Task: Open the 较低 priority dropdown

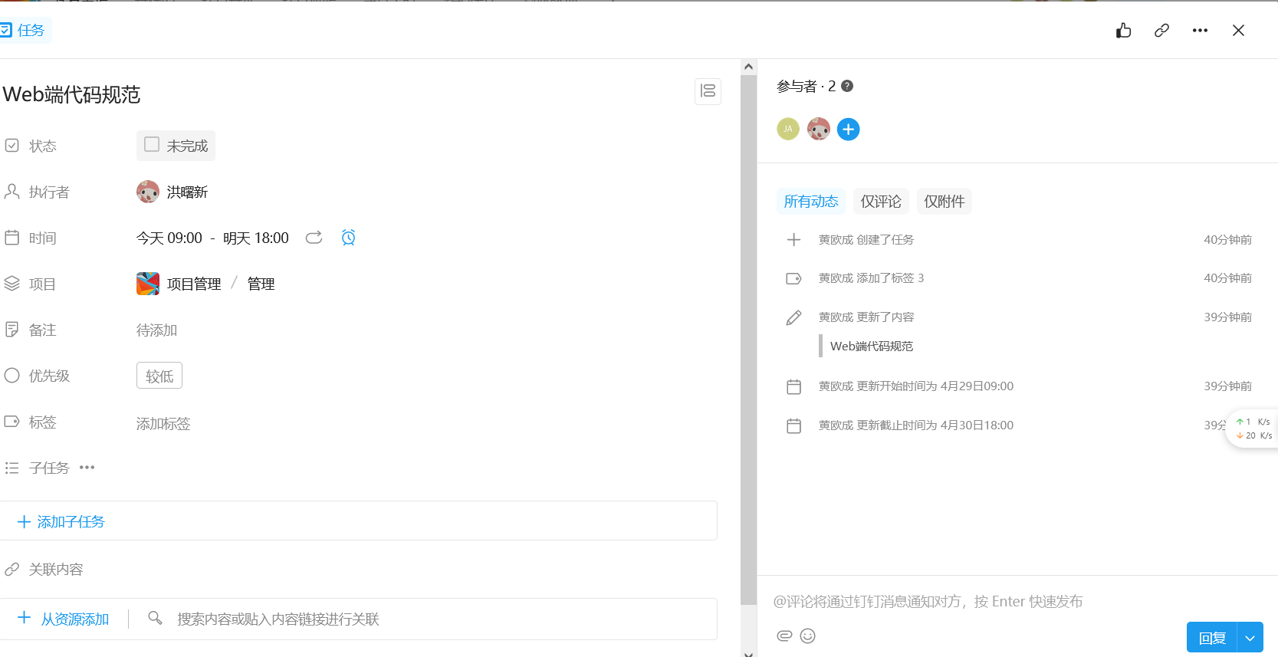Action: pyautogui.click(x=159, y=376)
